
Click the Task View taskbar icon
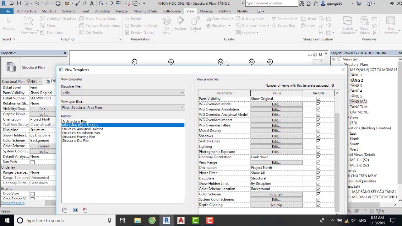[122, 220]
